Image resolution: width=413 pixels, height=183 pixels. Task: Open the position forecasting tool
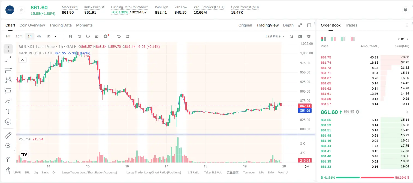tap(8, 90)
